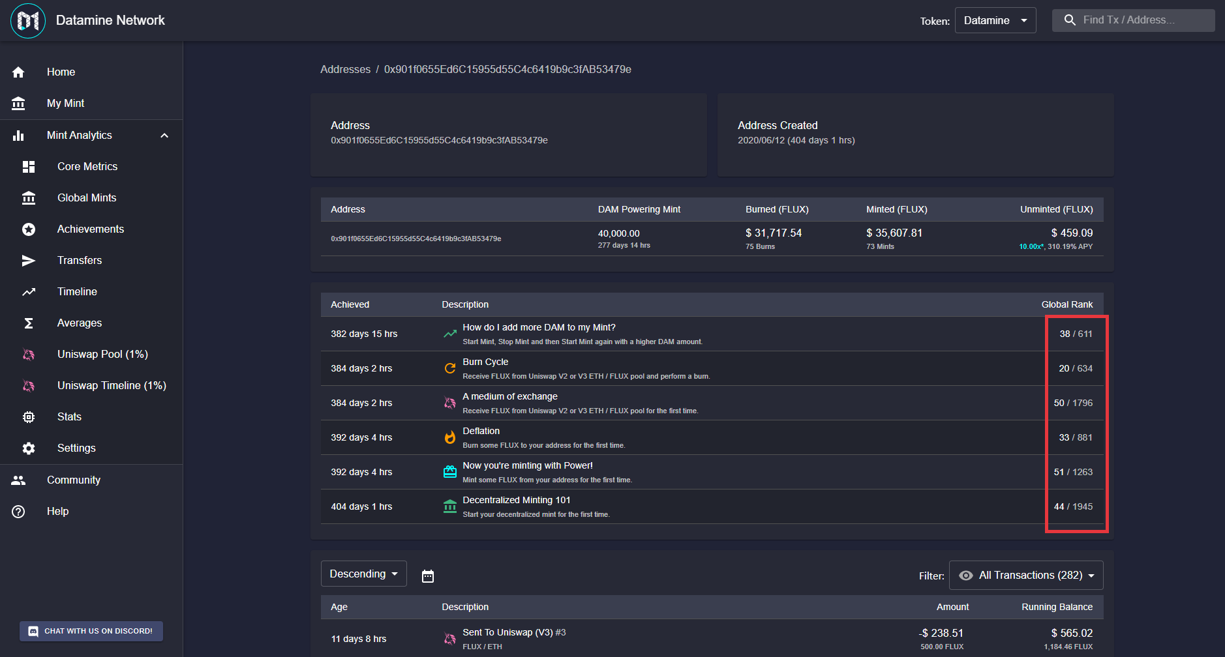The height and width of the screenshot is (657, 1225).
Task: Focus the Find Tx / Address search field
Action: [x=1134, y=20]
